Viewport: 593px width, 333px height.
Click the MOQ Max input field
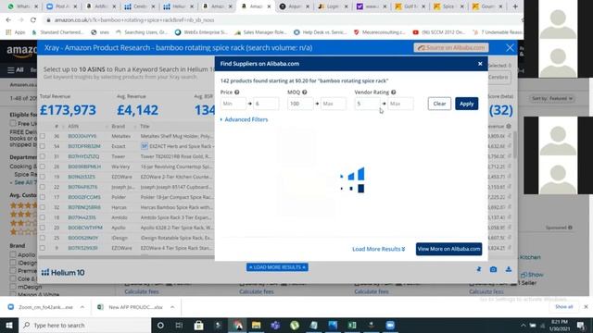[x=334, y=104]
